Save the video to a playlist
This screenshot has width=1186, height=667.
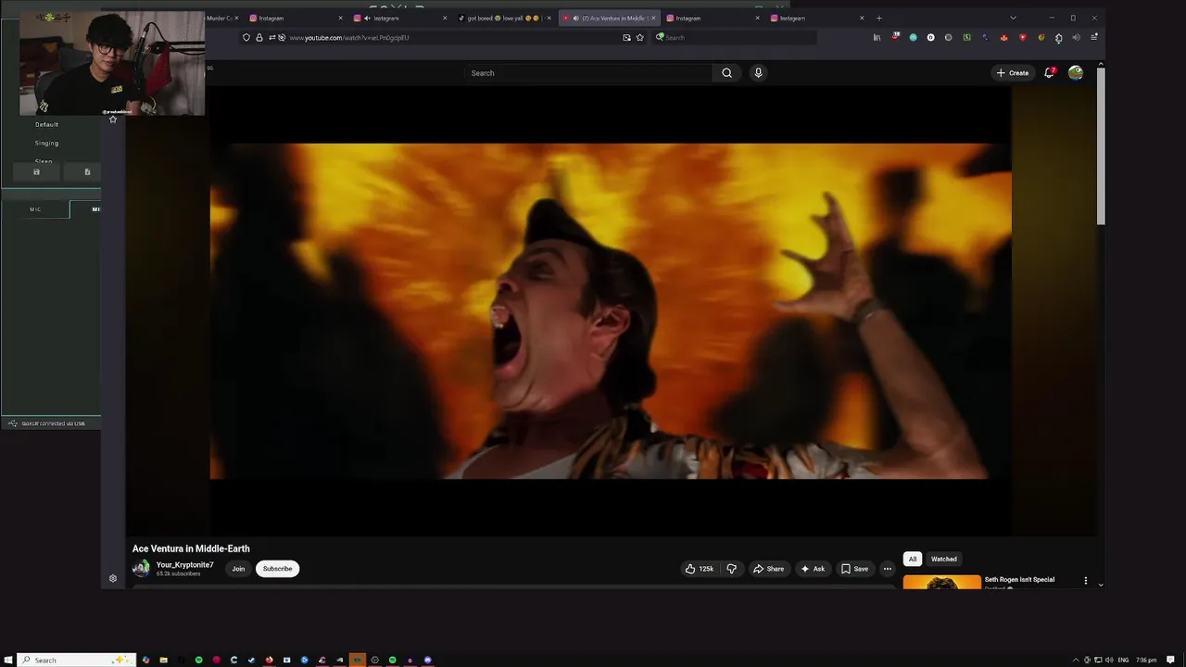coord(854,569)
